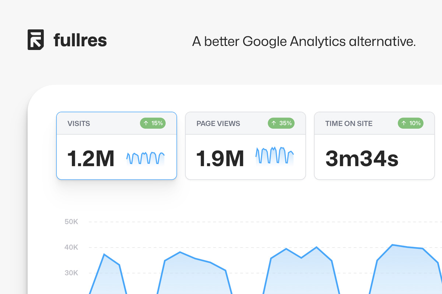Viewport: 442px width, 294px height.
Task: Click the up arrow inside the Page Views badge
Action: [x=274, y=123]
